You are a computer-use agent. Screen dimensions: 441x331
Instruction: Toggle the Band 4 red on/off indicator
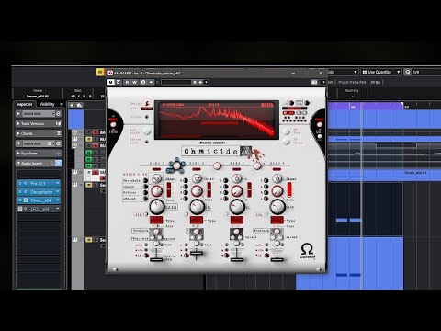pyautogui.click(x=277, y=169)
